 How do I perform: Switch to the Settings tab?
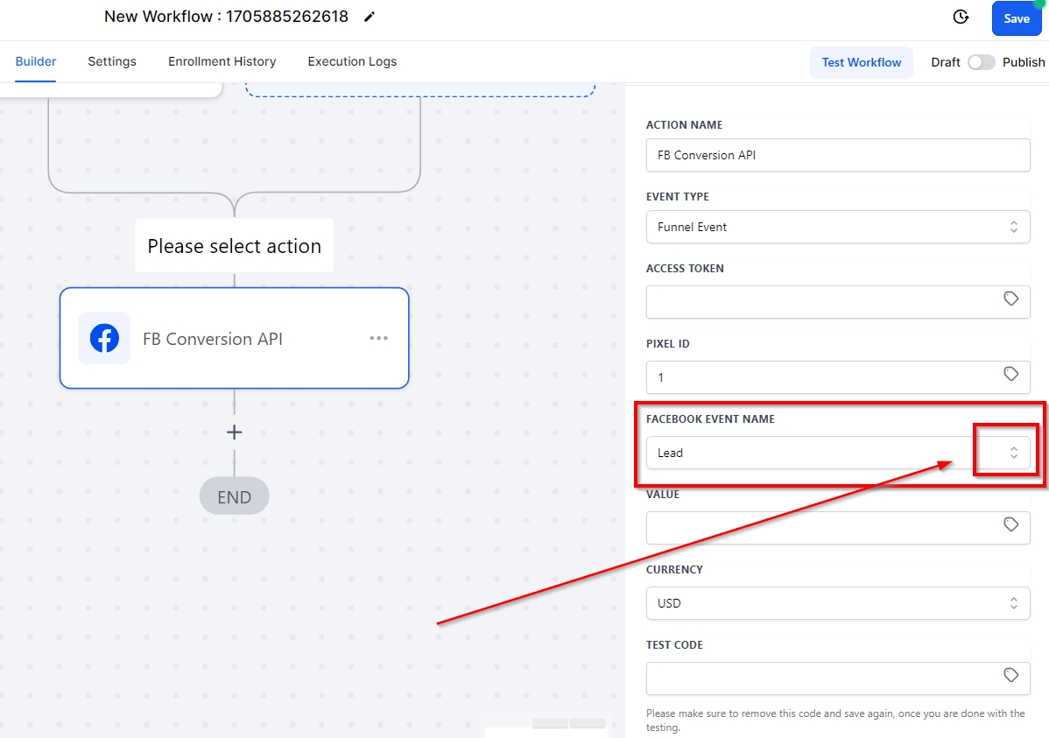pos(112,61)
